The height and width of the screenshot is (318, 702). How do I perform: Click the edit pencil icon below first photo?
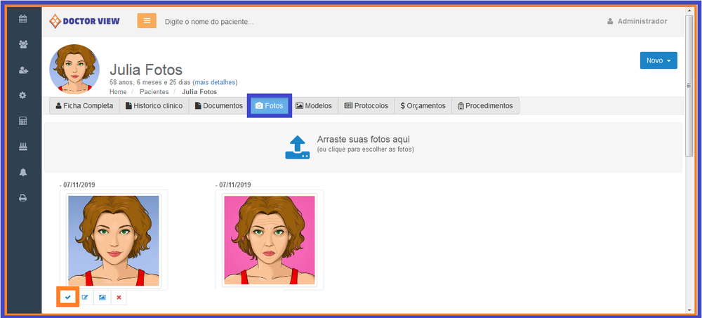[x=85, y=298]
